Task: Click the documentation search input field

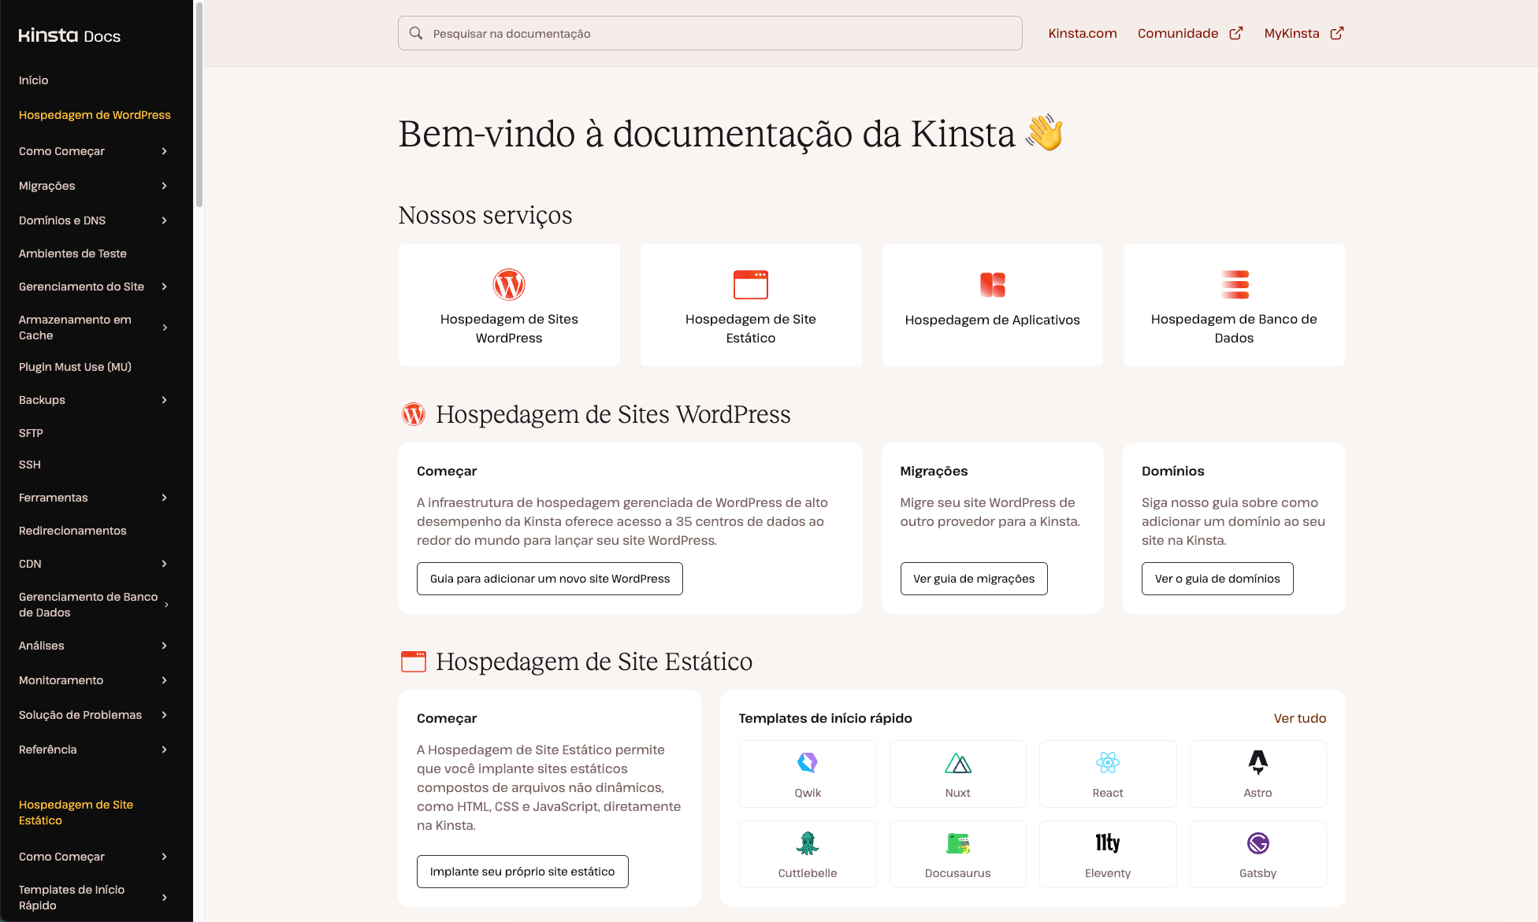Action: tap(709, 32)
